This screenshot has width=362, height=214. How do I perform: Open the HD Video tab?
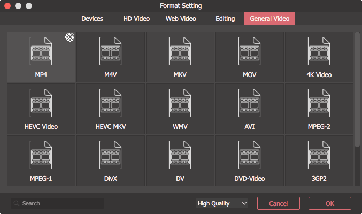pos(136,19)
